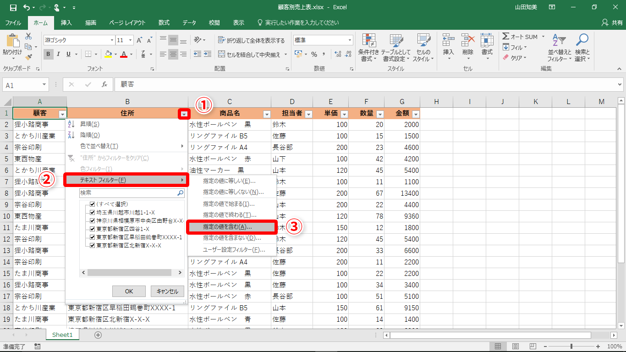The width and height of the screenshot is (626, 352).
Task: Open the 数量 column filter dropdown
Action: 380,114
